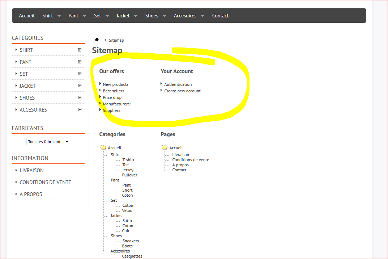
Task: Click Sitemap breadcrumb text
Action: point(116,40)
